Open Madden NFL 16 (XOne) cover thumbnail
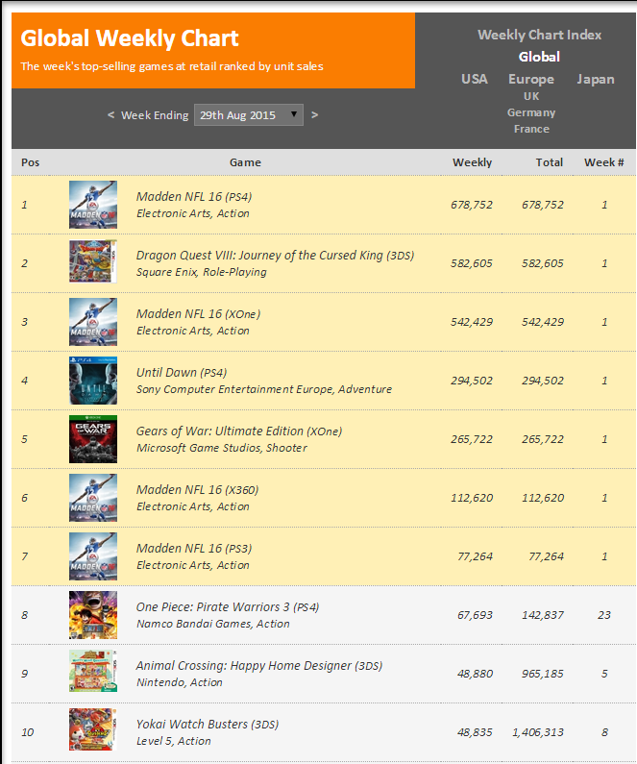Viewport: 637px width, 764px height. 93,322
